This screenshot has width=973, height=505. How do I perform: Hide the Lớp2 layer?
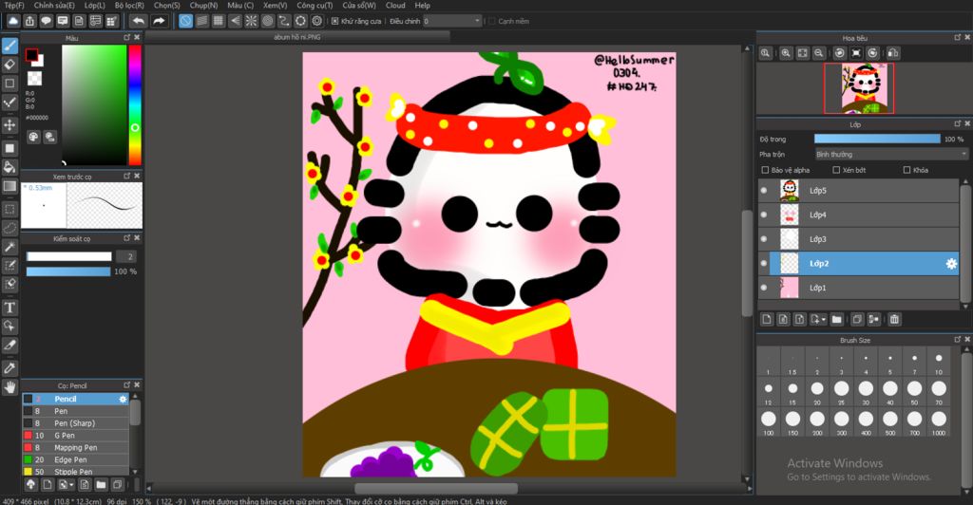click(764, 263)
